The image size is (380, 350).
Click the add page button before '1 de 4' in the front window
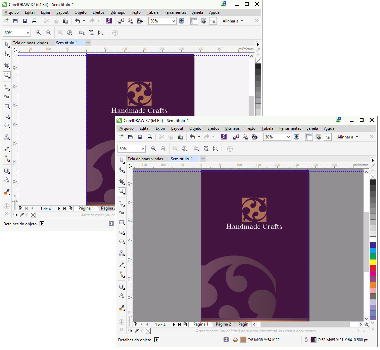(136, 324)
